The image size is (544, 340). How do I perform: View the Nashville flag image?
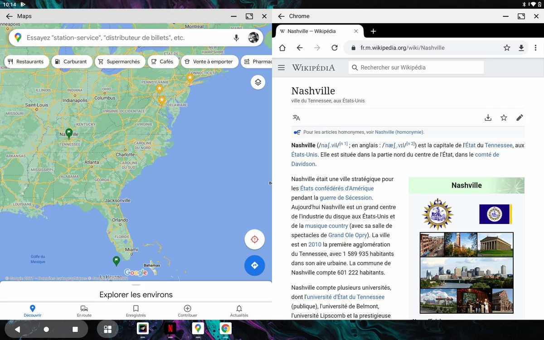(495, 214)
